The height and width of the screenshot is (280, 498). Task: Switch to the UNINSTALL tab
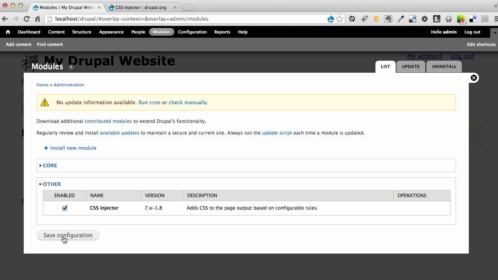pyautogui.click(x=444, y=66)
